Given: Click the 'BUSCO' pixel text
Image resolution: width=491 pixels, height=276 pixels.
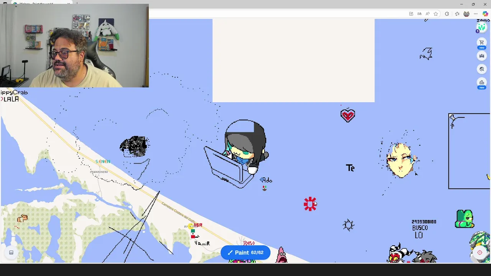Looking at the screenshot, I should [x=420, y=228].
